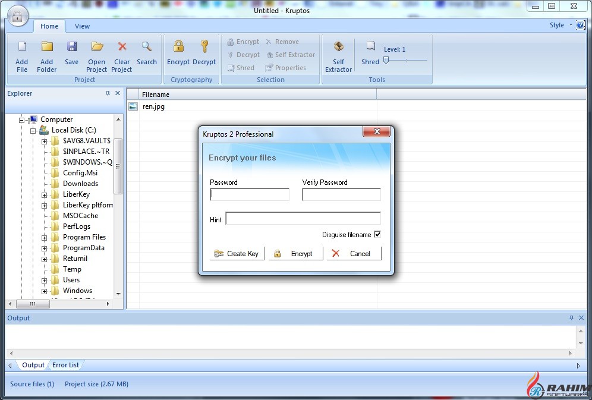Click the Search magnifier icon
The height and width of the screenshot is (400, 592).
146,46
